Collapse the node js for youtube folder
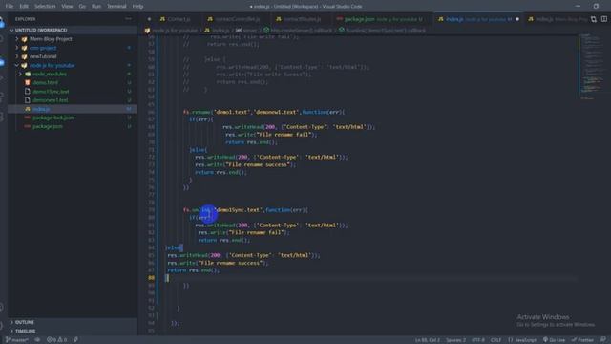This screenshot has height=344, width=611. [x=73, y=66]
